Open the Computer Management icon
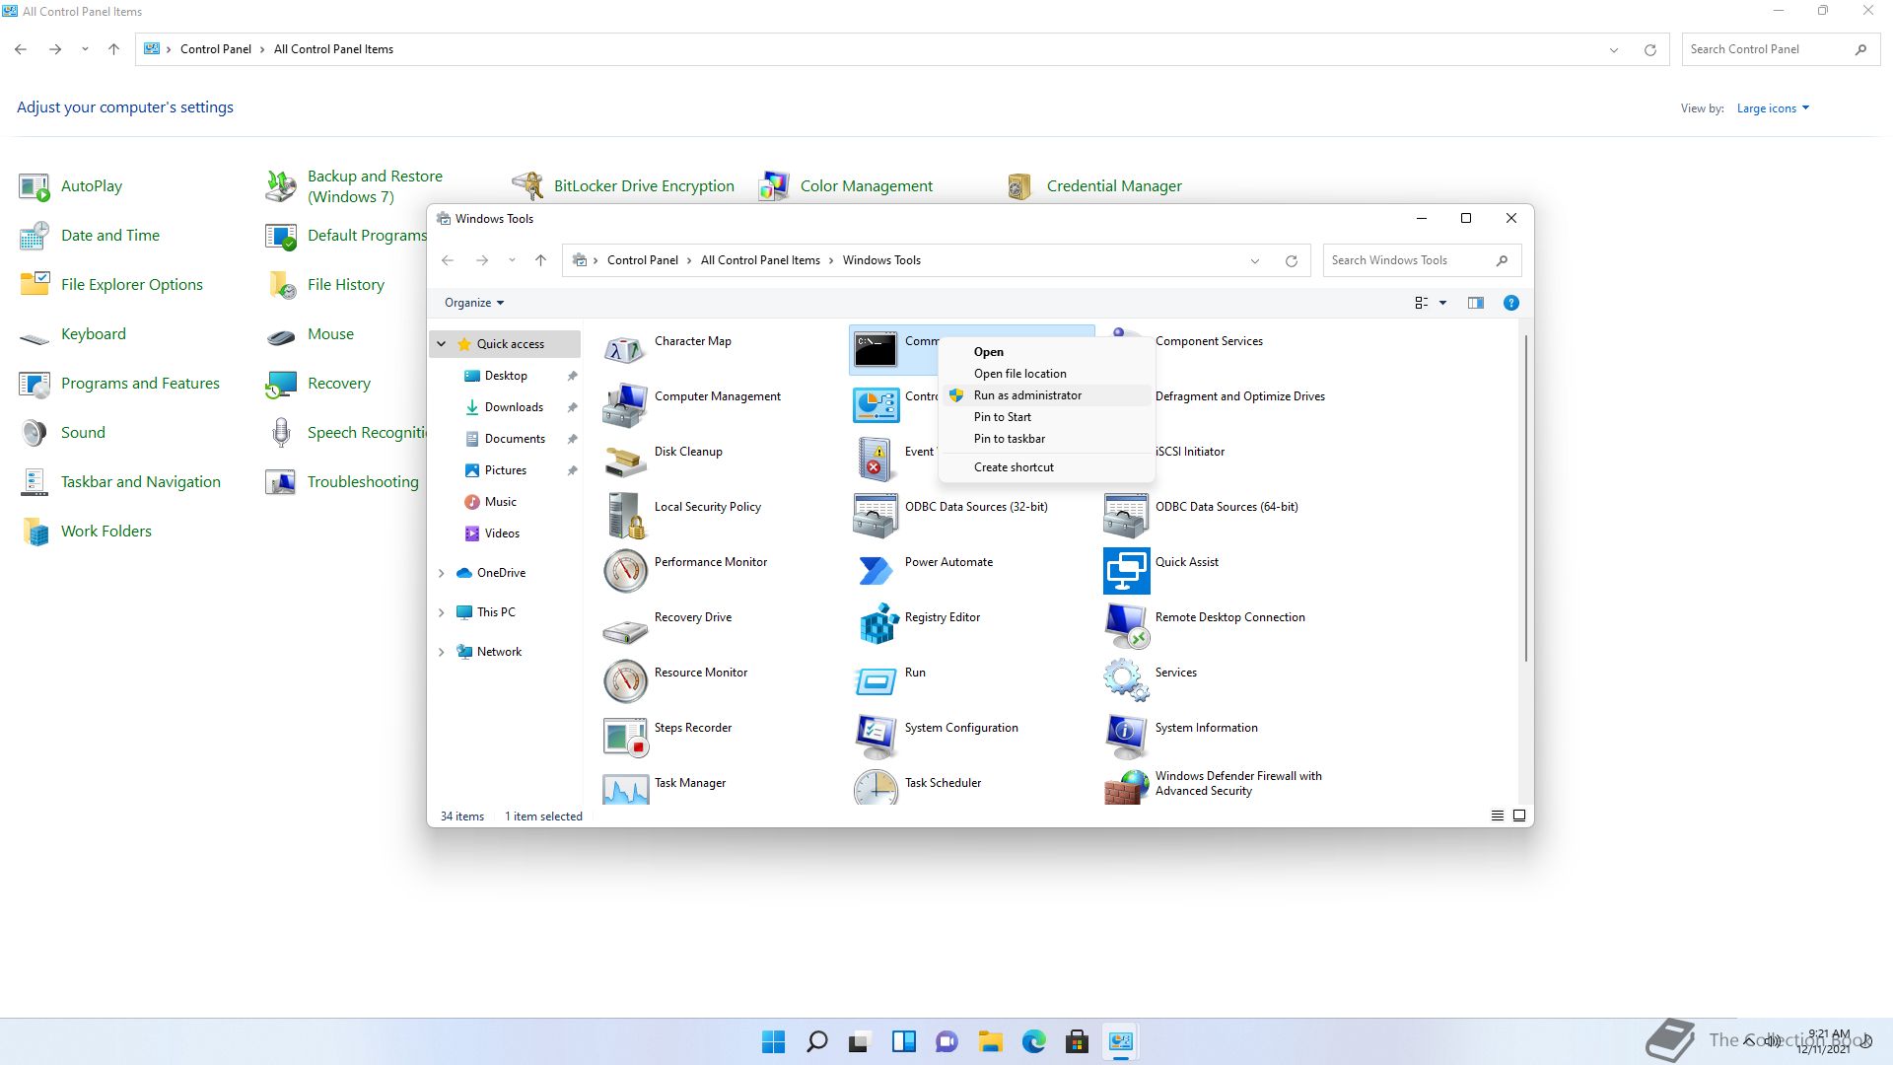Screen dimensions: 1893x1065 pyautogui.click(x=625, y=404)
